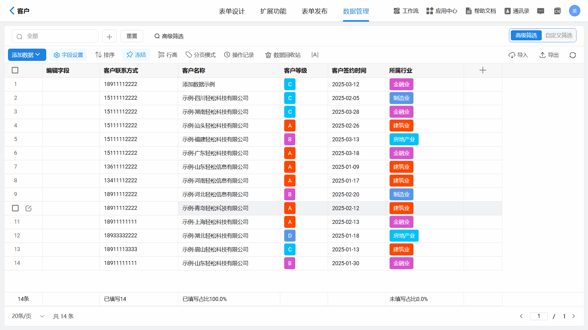
Task: Open 数据回收站 recycle bin
Action: click(283, 55)
